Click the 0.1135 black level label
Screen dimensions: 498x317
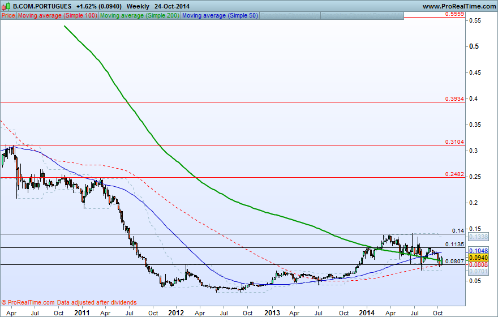click(x=454, y=245)
